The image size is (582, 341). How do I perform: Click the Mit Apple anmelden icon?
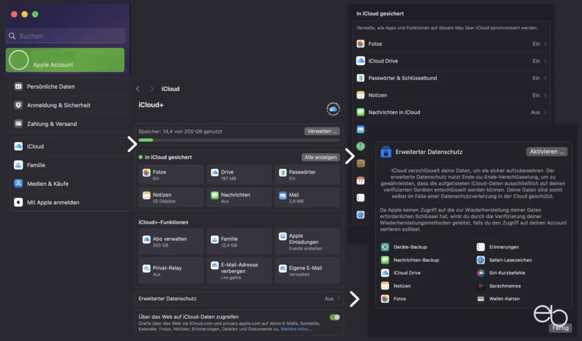[18, 202]
